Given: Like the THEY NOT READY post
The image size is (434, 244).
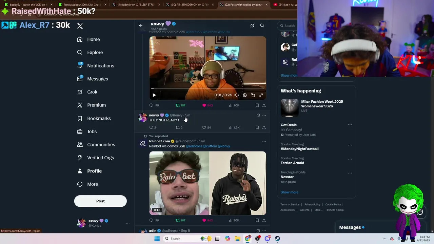Looking at the screenshot, I should pos(206,127).
